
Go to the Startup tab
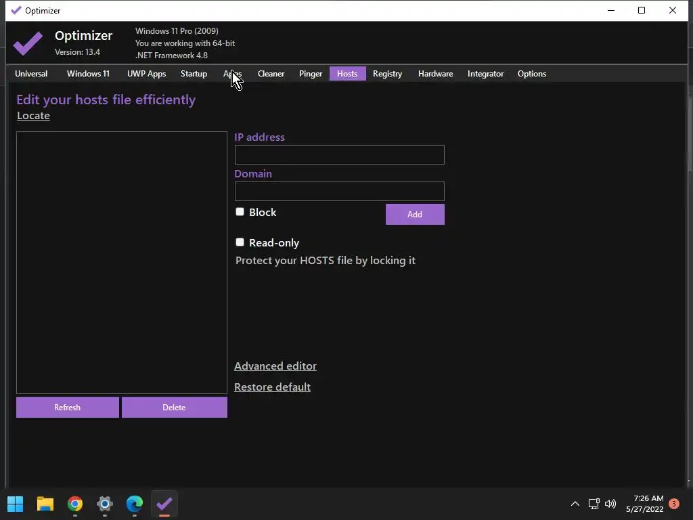click(x=194, y=74)
